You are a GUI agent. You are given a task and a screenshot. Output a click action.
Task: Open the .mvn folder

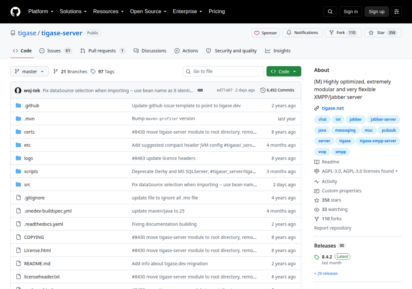(x=29, y=119)
